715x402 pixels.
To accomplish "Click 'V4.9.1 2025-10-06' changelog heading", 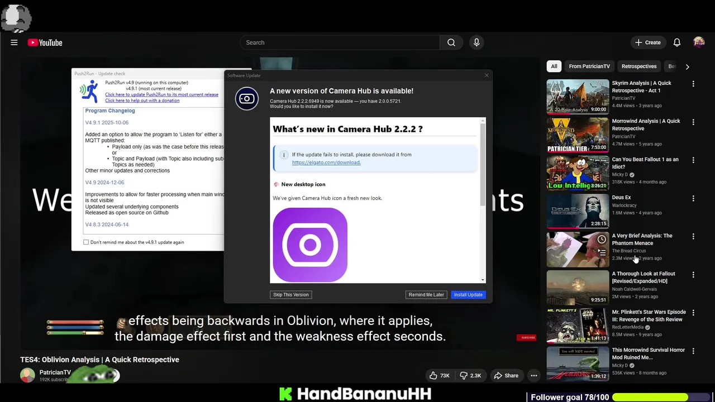I will pos(107,122).
